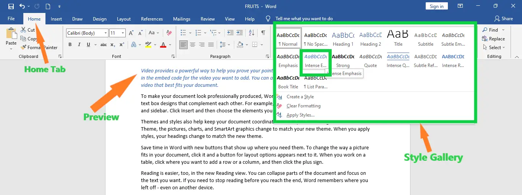Image resolution: width=522 pixels, height=195 pixels.
Task: Click the Decrease Indent icon
Action: click(230, 33)
